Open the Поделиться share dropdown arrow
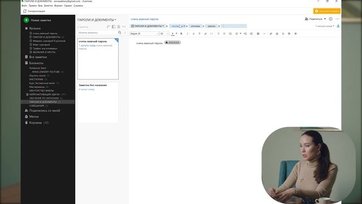Image resolution: width=362 pixels, height=204 pixels. [x=325, y=19]
